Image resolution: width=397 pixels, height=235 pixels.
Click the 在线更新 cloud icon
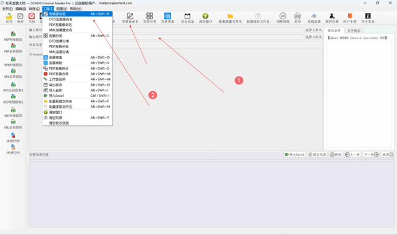pos(314,16)
